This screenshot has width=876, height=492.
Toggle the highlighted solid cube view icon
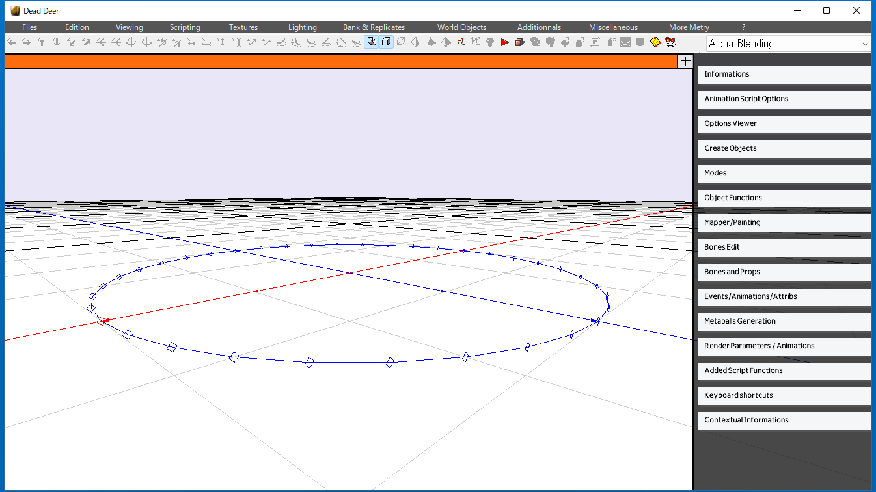click(386, 42)
